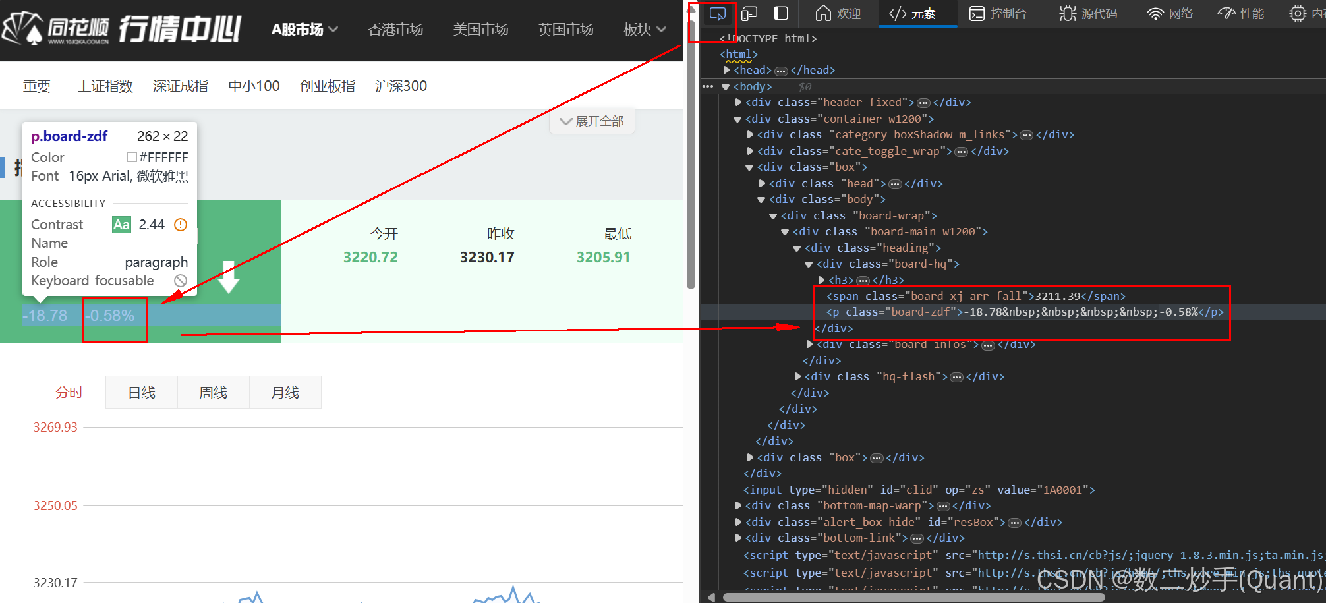Switch chart to 分时 tab
The height and width of the screenshot is (603, 1326).
click(x=69, y=393)
